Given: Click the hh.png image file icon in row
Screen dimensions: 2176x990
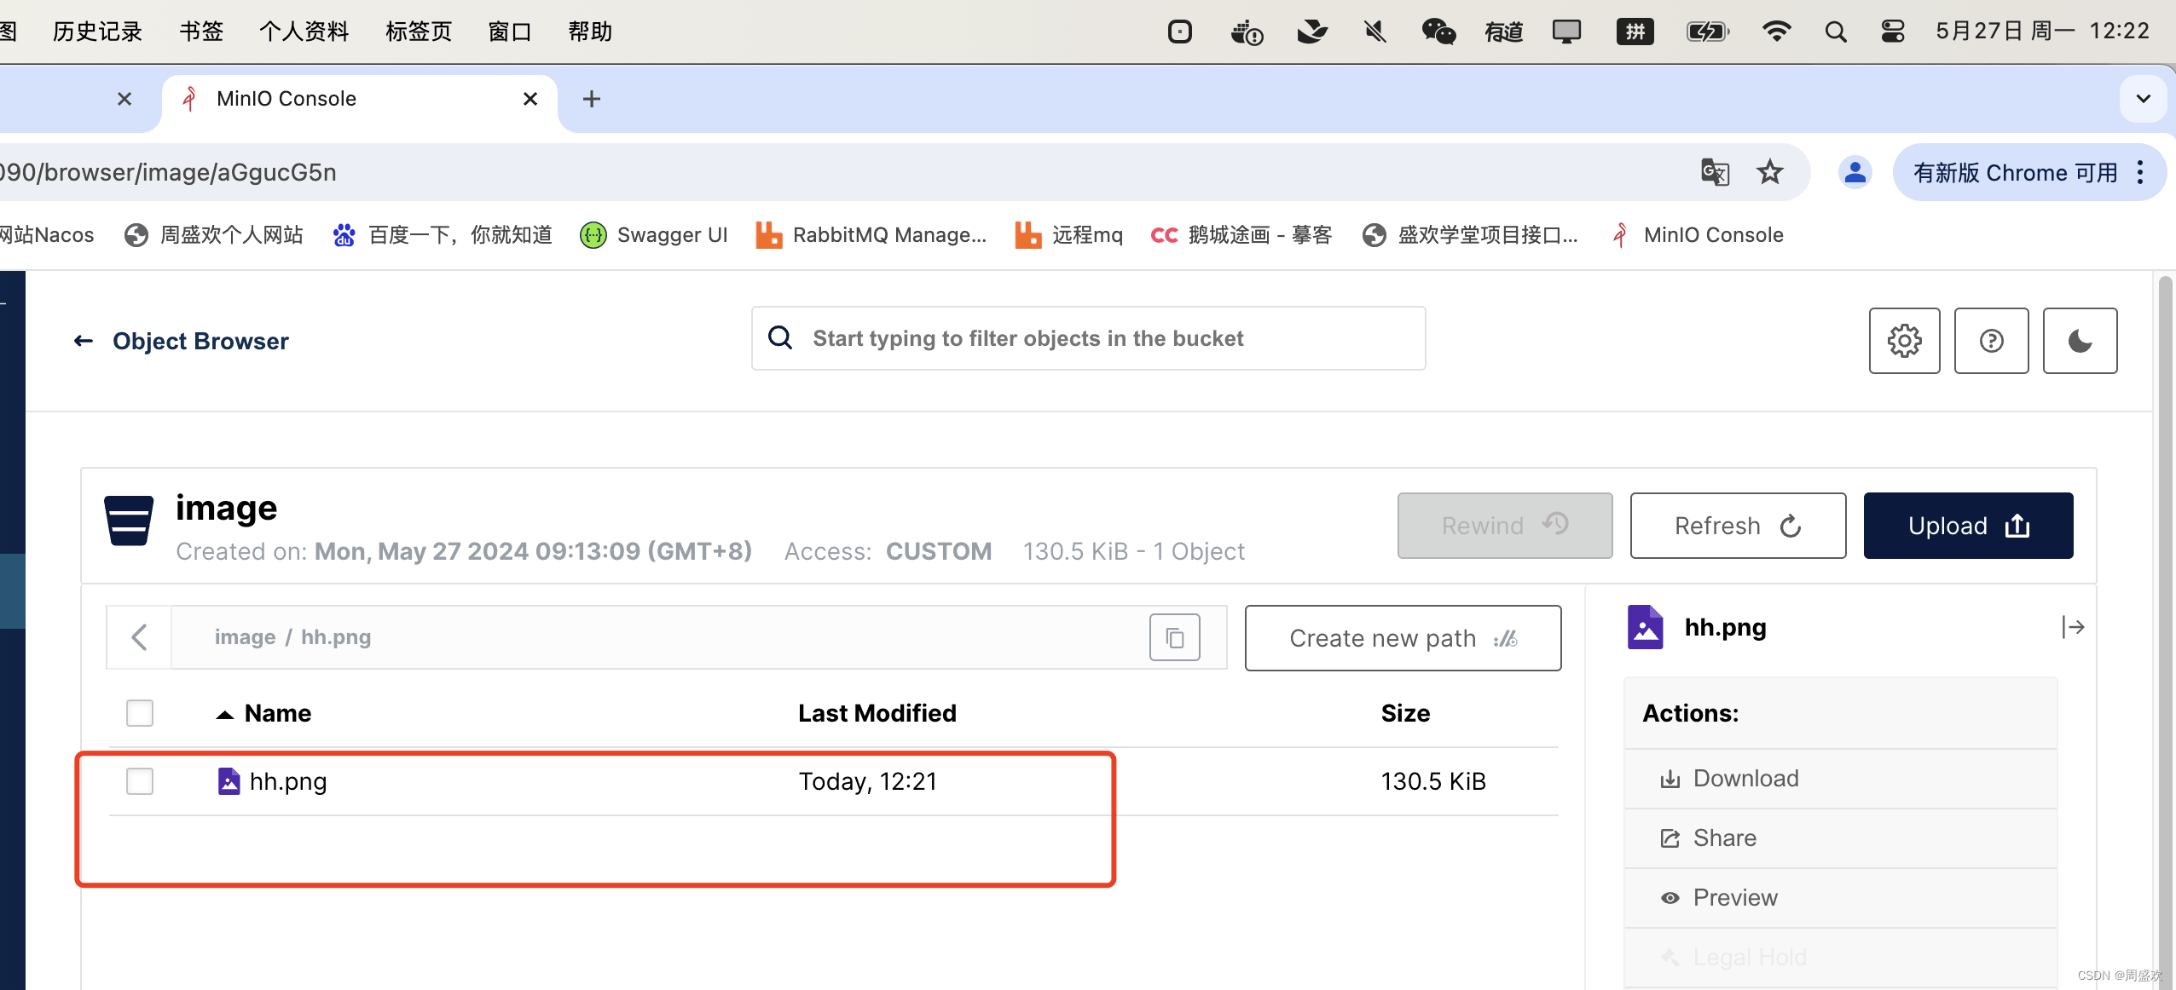Looking at the screenshot, I should pyautogui.click(x=229, y=780).
